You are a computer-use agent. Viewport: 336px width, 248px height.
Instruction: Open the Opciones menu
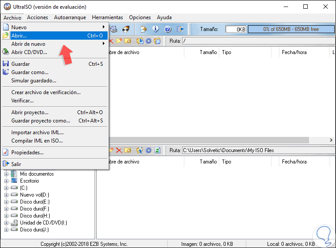[140, 17]
